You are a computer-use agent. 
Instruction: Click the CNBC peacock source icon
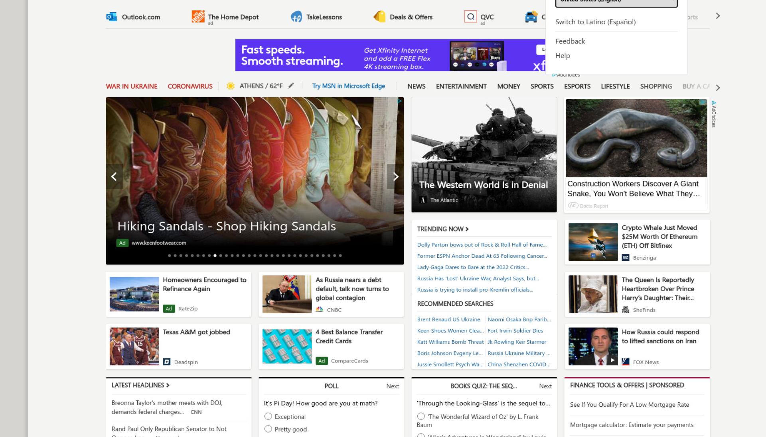click(x=319, y=310)
